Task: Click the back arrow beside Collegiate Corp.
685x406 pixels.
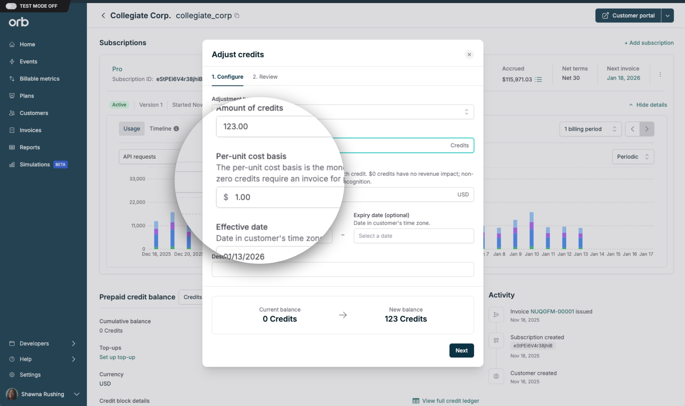Action: point(103,16)
